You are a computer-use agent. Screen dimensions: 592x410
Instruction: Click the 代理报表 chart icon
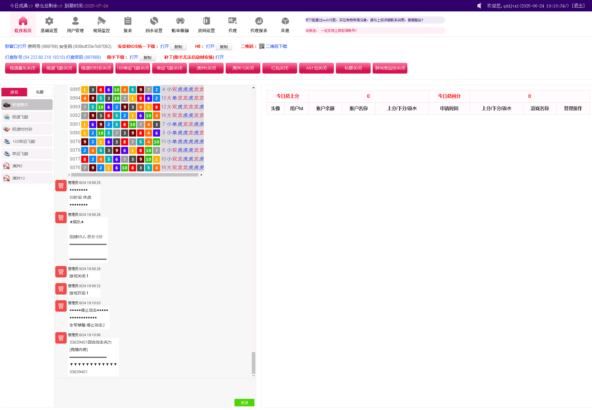tap(259, 21)
